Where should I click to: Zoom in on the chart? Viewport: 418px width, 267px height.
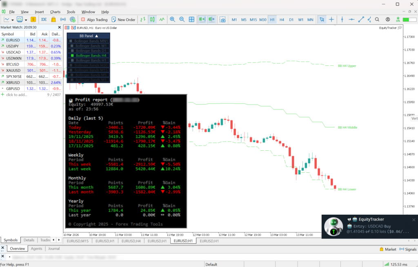(x=173, y=19)
